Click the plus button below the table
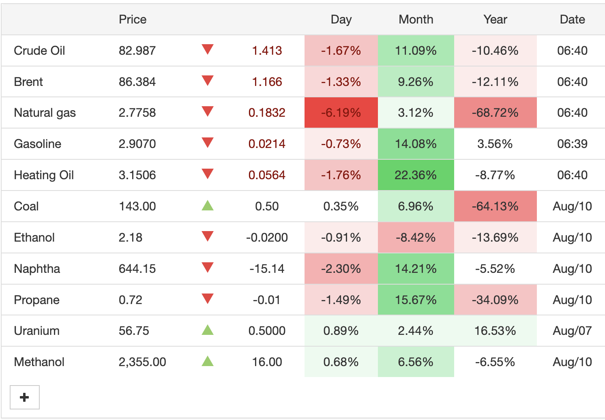 [x=25, y=397]
